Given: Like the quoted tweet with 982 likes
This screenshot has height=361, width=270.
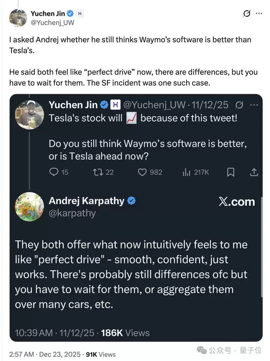Looking at the screenshot, I should coord(143,172).
